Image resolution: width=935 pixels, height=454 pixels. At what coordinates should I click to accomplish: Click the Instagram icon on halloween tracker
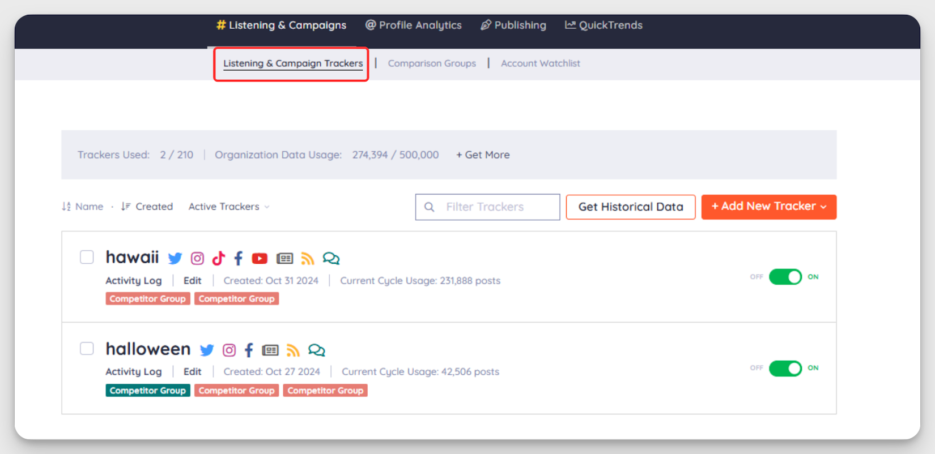click(229, 350)
